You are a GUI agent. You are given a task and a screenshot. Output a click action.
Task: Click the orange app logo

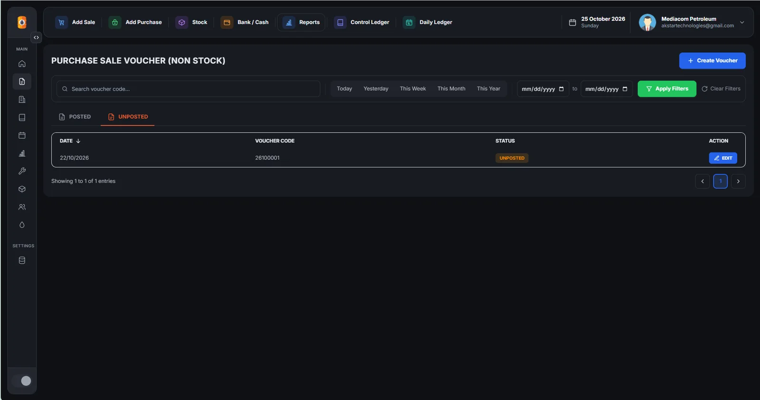22,22
